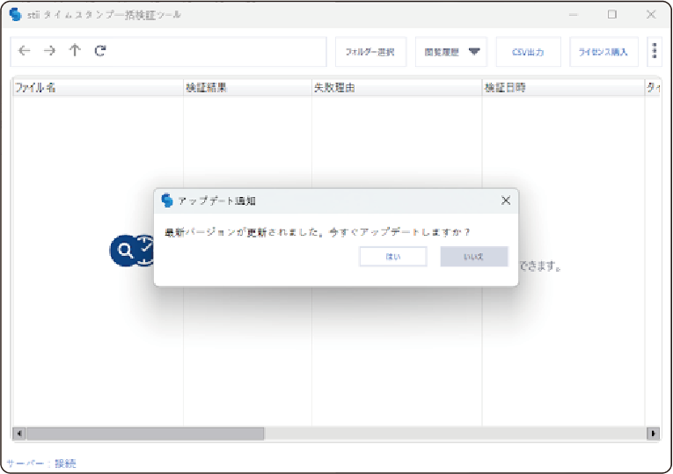Viewport: 673px width, 474px height.
Task: Click the アップデート通知 dialog logo icon
Action: coord(167,201)
